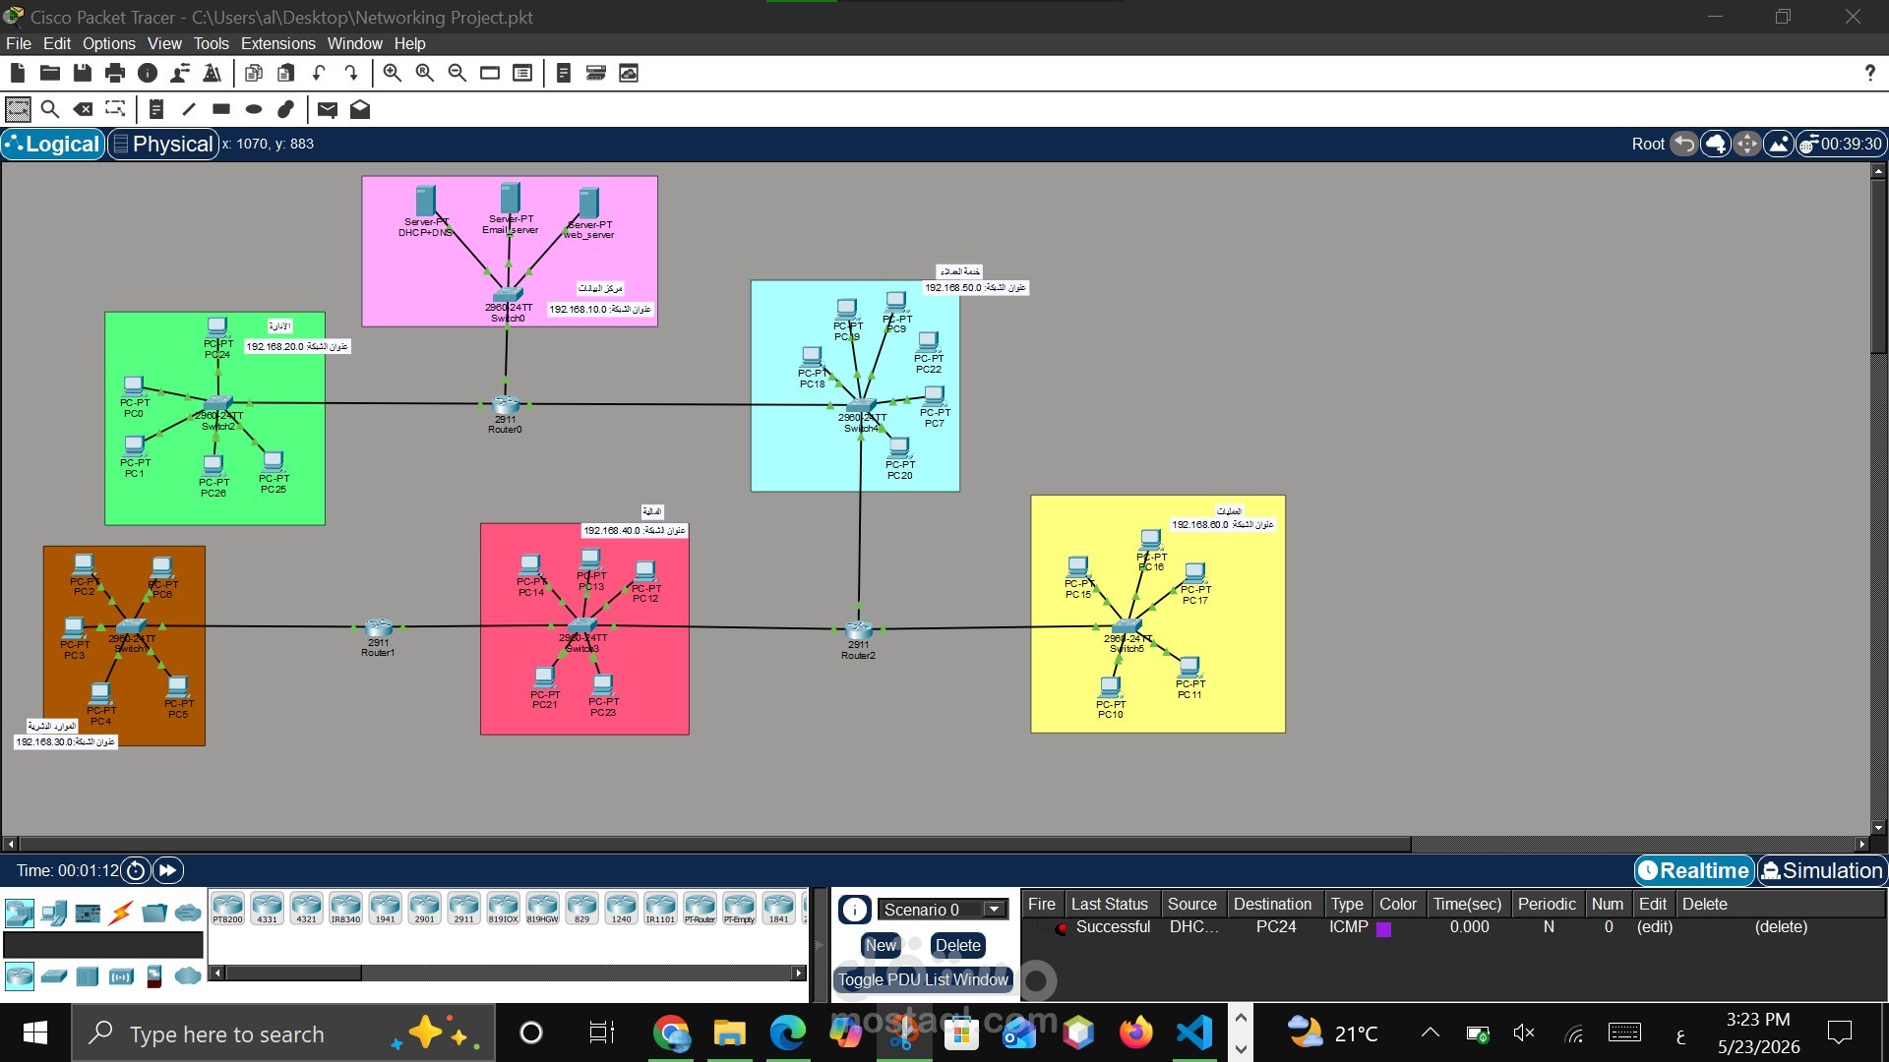Open the Set Tiled Background icon
Viewport: 1889px width, 1062px height.
1779,144
